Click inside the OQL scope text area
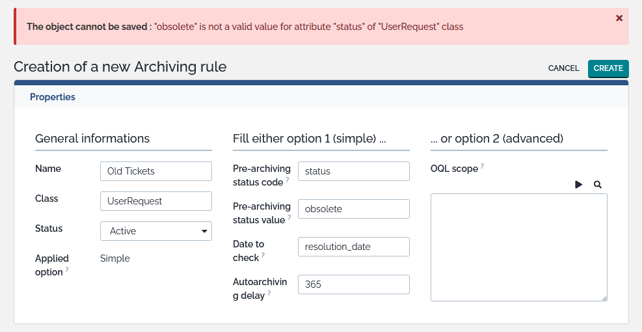 [518, 247]
